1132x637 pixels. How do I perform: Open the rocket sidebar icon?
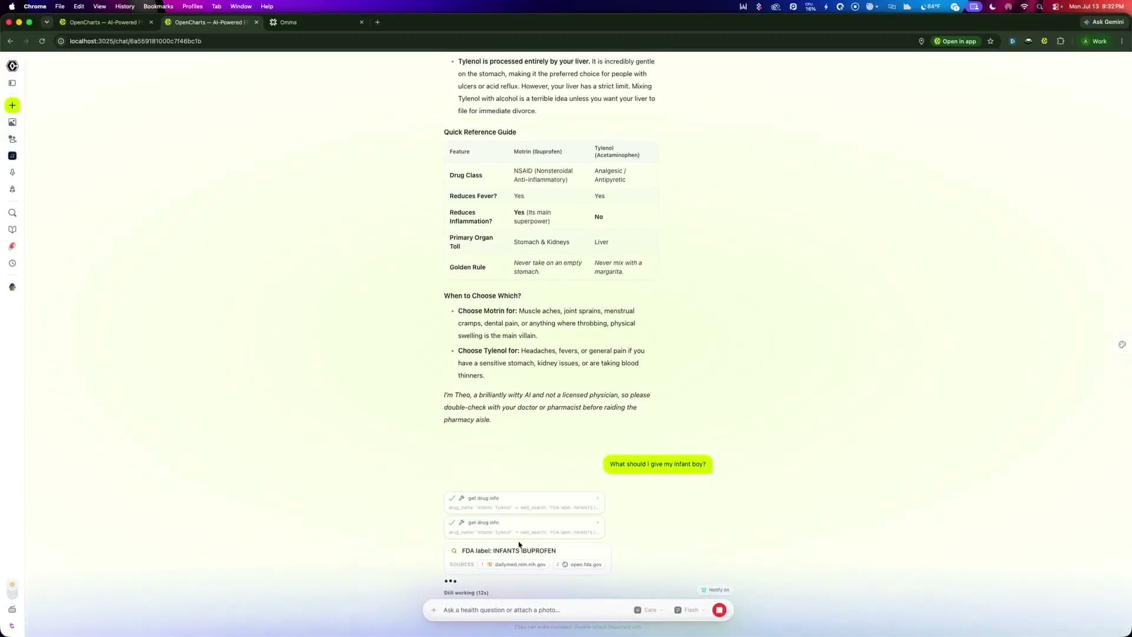click(12, 189)
